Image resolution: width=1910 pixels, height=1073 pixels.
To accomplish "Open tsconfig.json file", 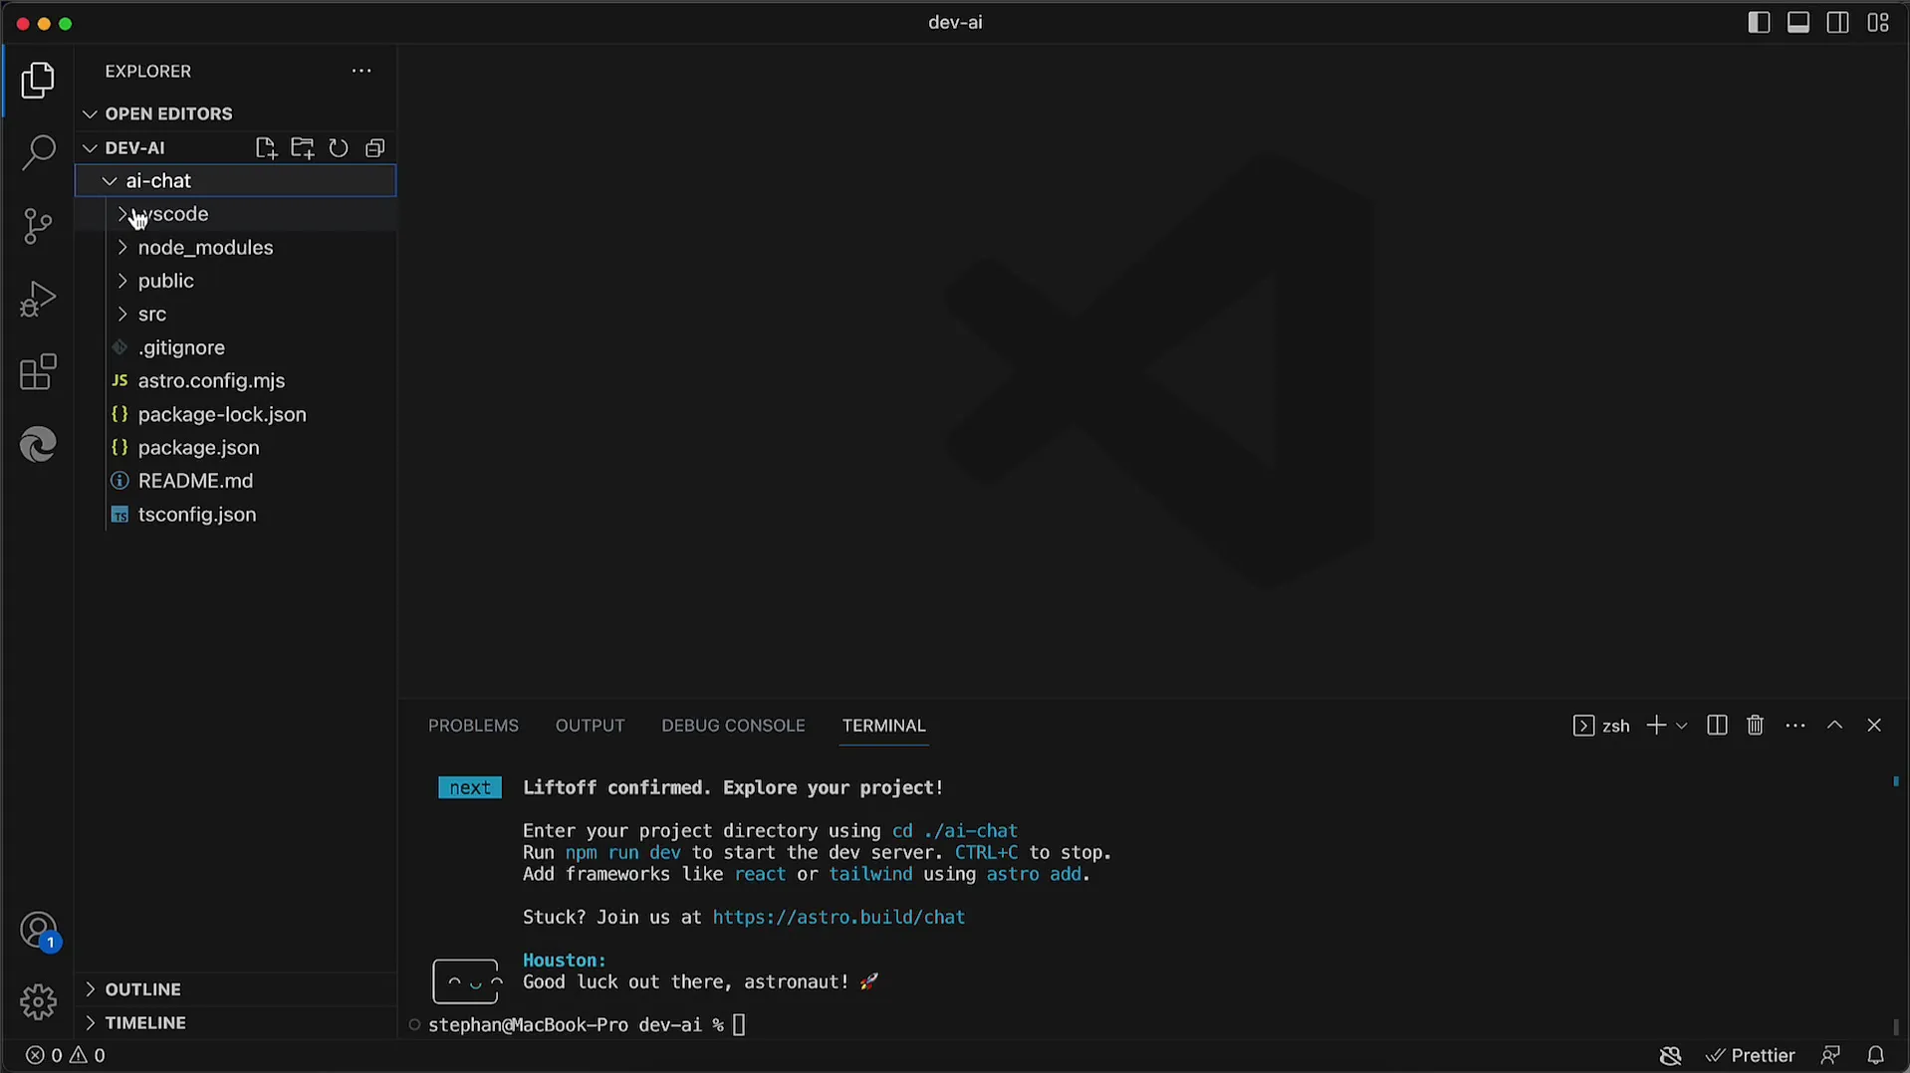I will [236, 515].
